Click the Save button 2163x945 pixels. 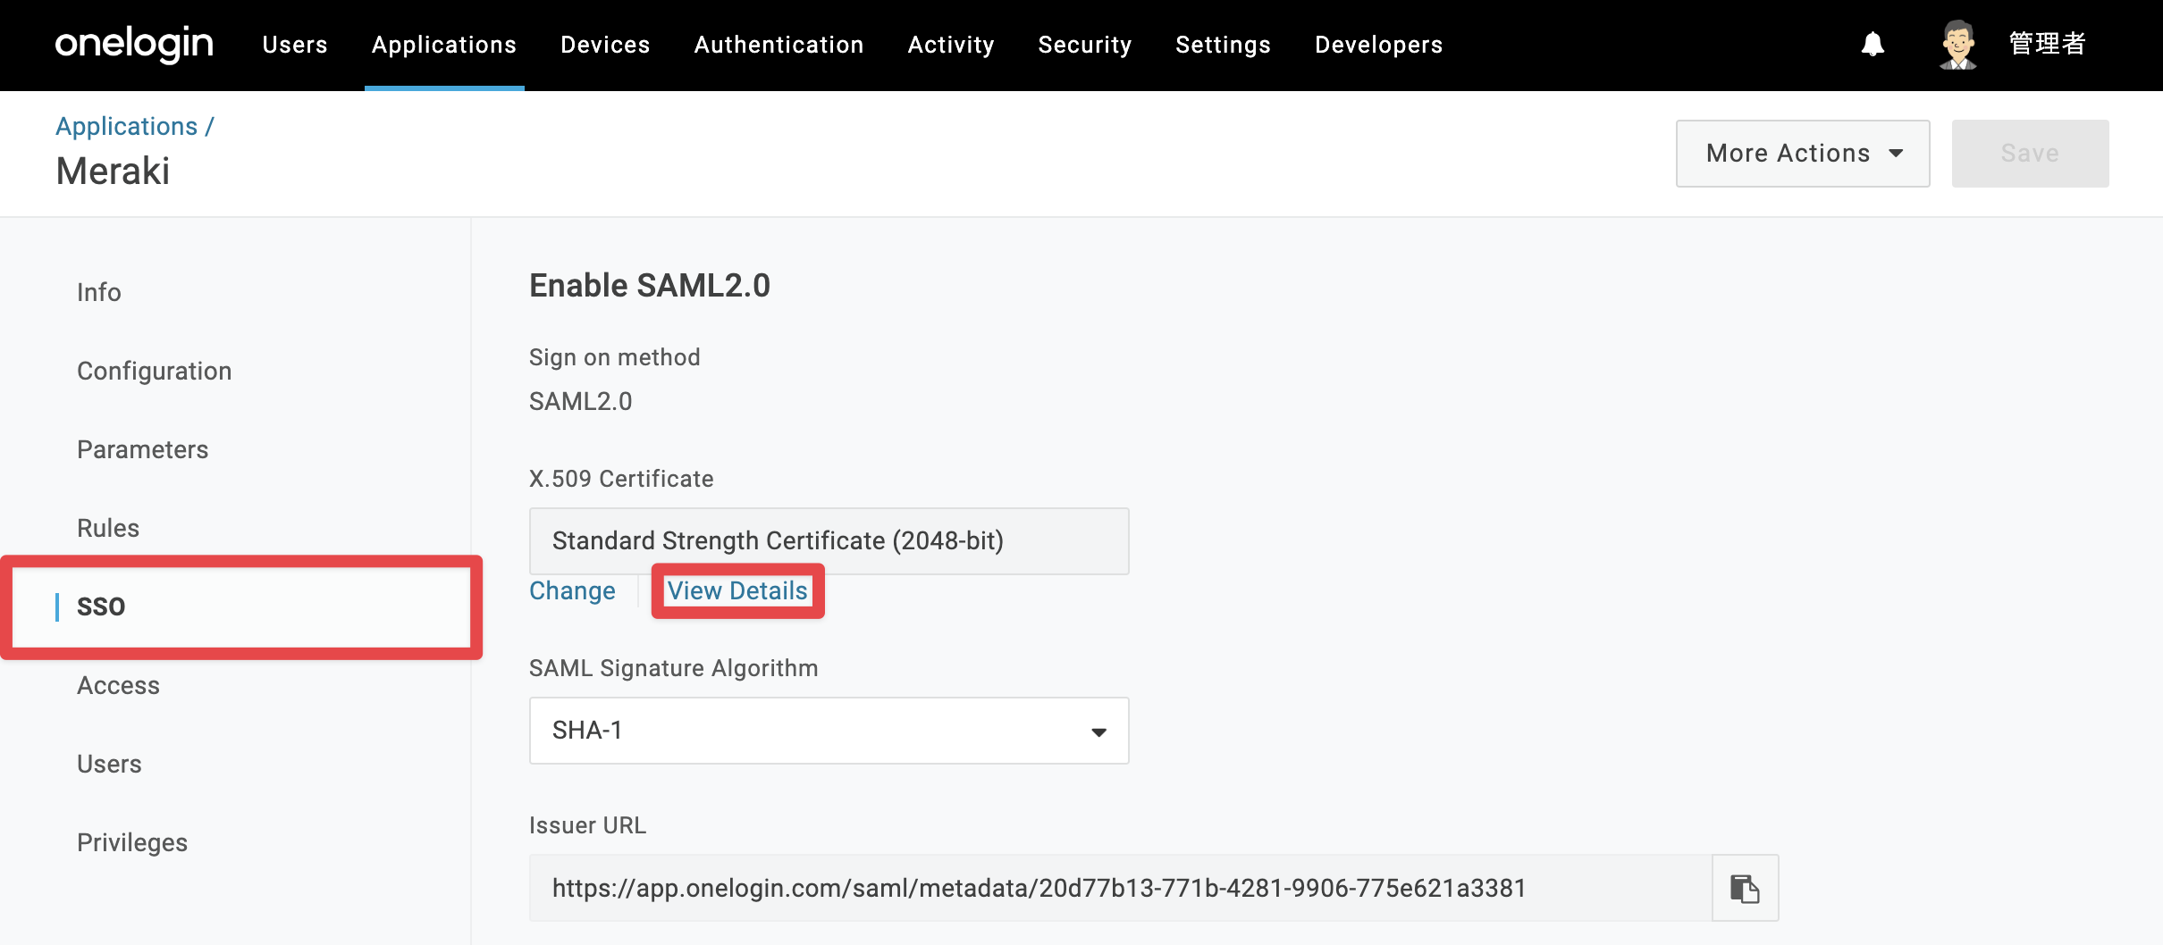(x=2030, y=154)
